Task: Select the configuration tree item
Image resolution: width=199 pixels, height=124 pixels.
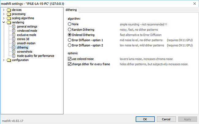Action: click(20, 60)
